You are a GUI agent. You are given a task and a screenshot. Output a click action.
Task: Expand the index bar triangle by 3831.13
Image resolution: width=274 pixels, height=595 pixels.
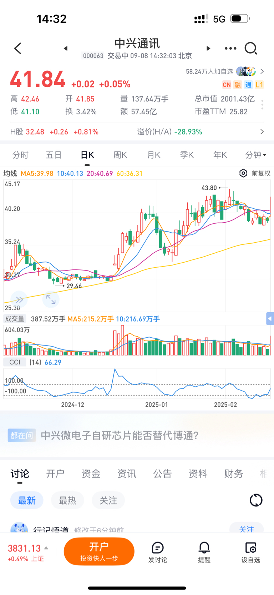pyautogui.click(x=46, y=547)
